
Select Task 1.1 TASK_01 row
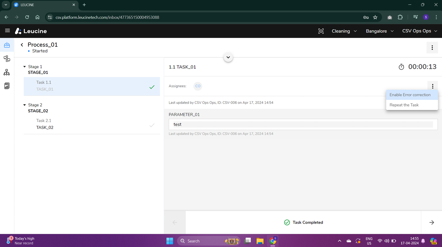click(92, 86)
